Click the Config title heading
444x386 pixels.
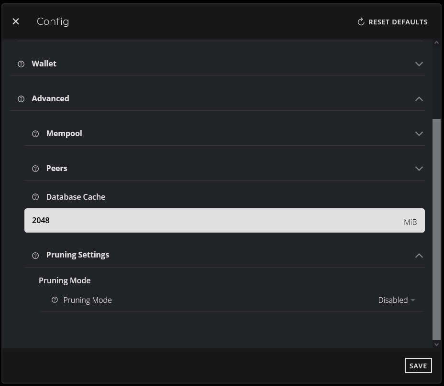53,21
